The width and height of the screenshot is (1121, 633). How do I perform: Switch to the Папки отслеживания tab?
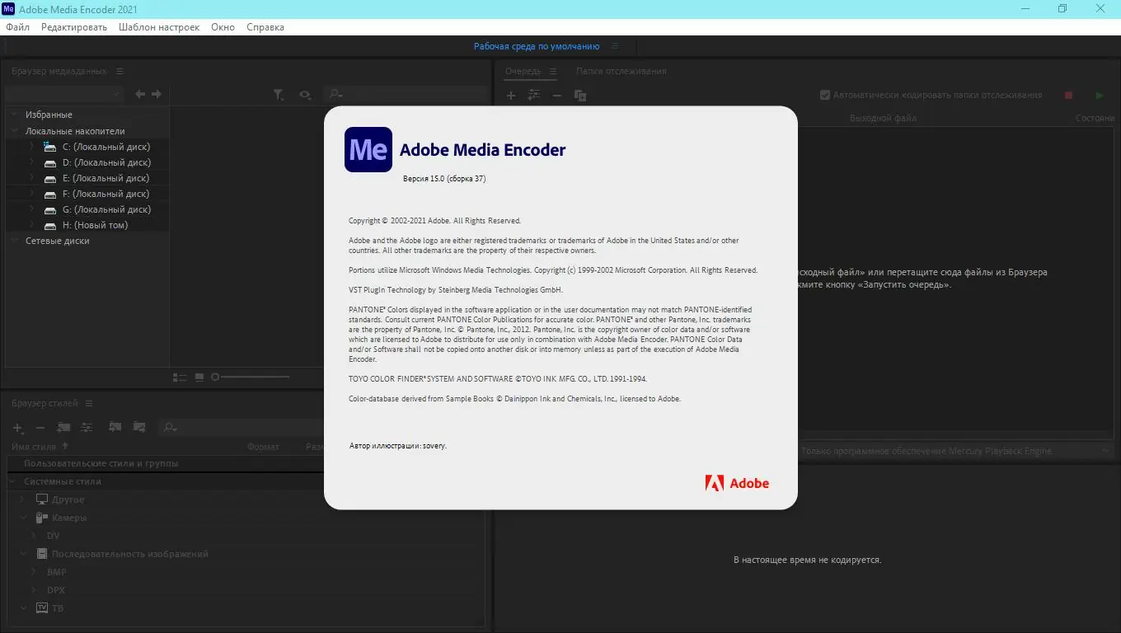pos(621,72)
